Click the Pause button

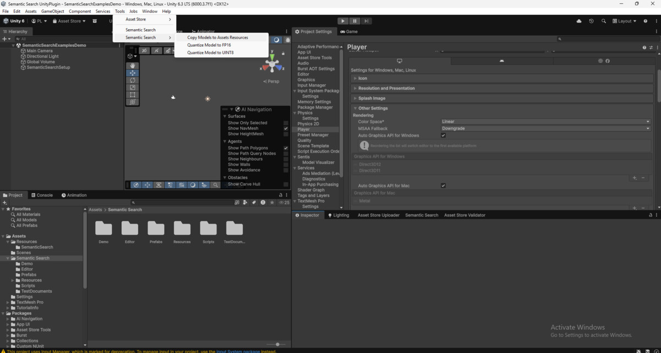click(x=355, y=21)
